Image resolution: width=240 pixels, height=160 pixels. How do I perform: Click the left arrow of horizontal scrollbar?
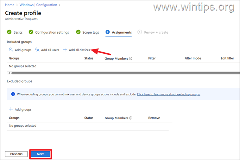point(9,73)
